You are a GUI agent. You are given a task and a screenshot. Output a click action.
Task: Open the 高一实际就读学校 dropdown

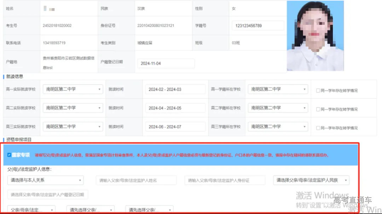pyautogui.click(x=73, y=89)
